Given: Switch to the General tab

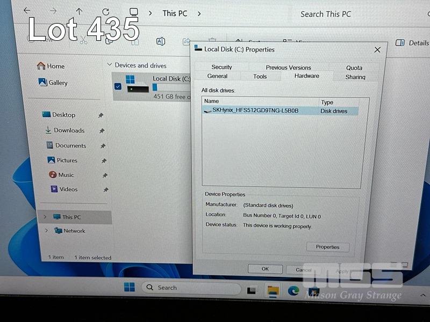Looking at the screenshot, I should click(x=217, y=76).
